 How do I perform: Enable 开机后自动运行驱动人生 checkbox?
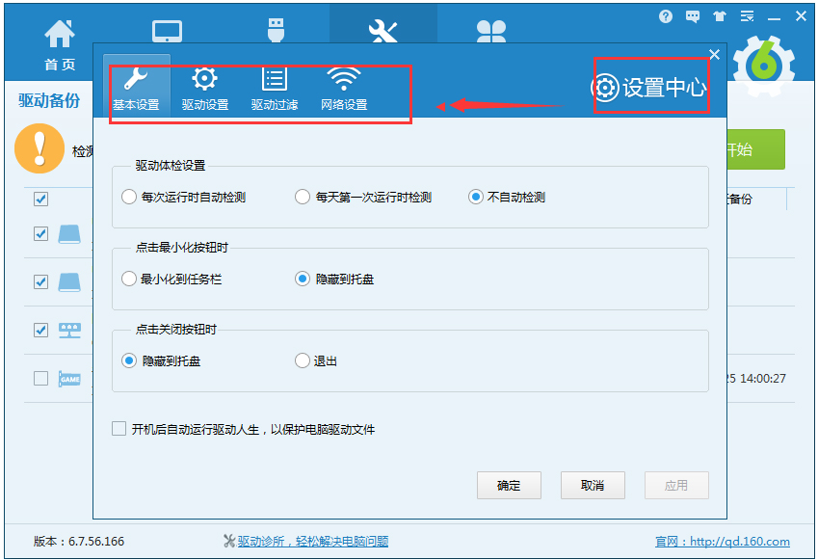tap(119, 429)
